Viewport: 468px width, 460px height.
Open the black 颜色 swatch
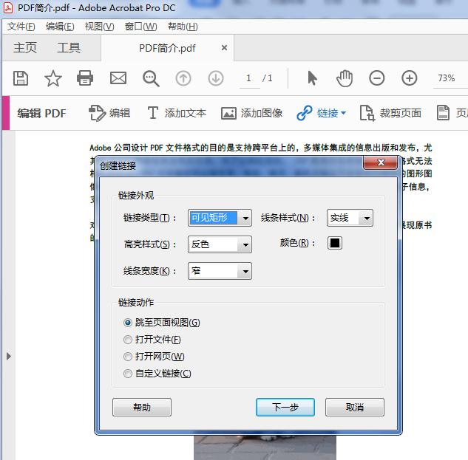click(335, 243)
